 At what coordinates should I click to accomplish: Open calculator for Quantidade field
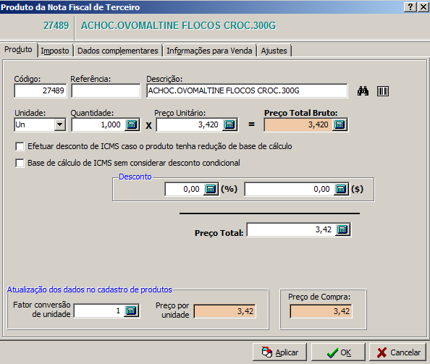132,124
